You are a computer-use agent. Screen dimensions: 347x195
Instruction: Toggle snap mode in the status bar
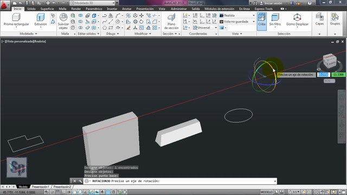coord(52,192)
